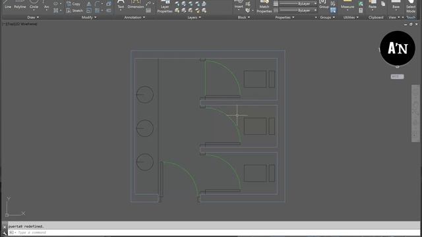Open the Text annotation tool

[121, 5]
